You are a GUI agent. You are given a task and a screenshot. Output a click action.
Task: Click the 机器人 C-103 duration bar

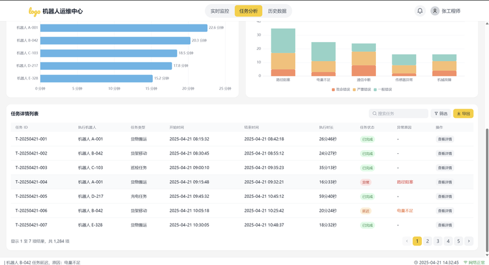[x=109, y=53]
